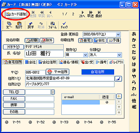Image resolution: width=140 pixels, height=133 pixels.
Task: Click abc in the side index
Action: 134,95
